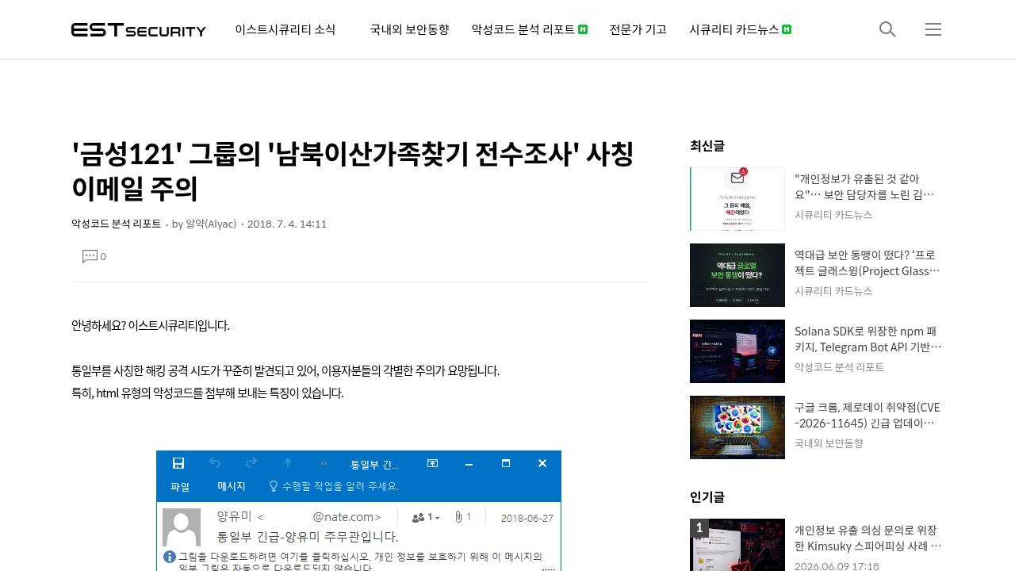Open thumbnail of 역대급 보안 동맹이 떴다 post
The image size is (1015, 571).
tap(737, 275)
